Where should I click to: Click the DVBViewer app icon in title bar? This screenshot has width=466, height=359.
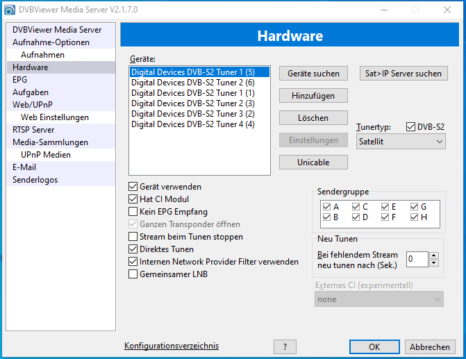10,10
